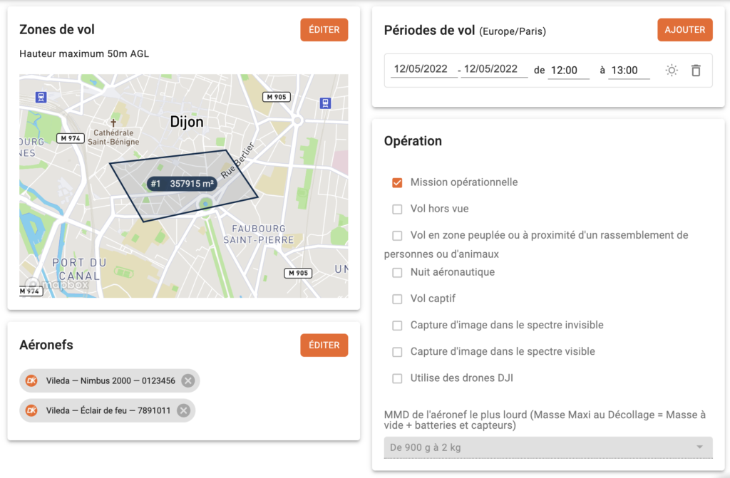The height and width of the screenshot is (478, 730).
Task: Enable the Vol hors vue checkbox
Action: (398, 209)
